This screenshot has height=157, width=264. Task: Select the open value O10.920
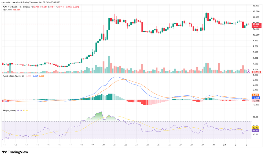click(35, 7)
